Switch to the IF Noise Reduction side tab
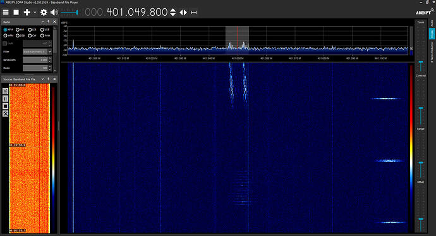This screenshot has height=236, width=436. [432, 52]
